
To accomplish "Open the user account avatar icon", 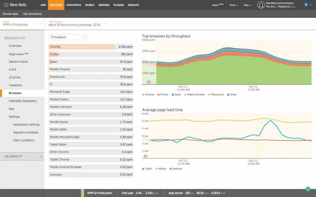I will [x=261, y=5].
